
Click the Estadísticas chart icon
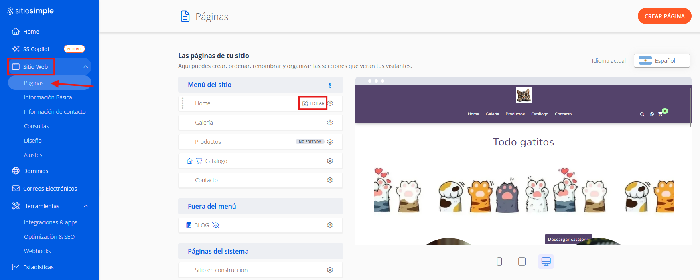click(x=16, y=267)
